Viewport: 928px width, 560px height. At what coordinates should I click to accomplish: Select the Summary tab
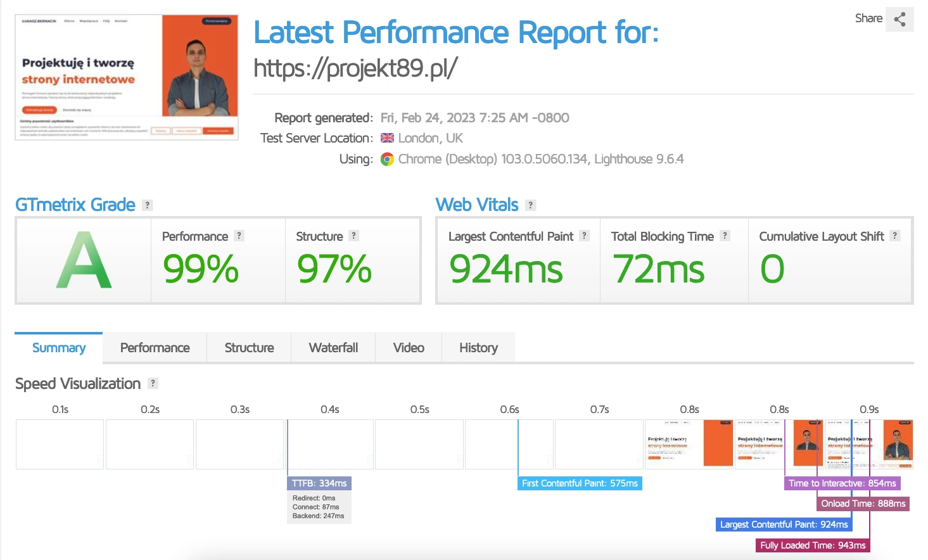pyautogui.click(x=59, y=348)
